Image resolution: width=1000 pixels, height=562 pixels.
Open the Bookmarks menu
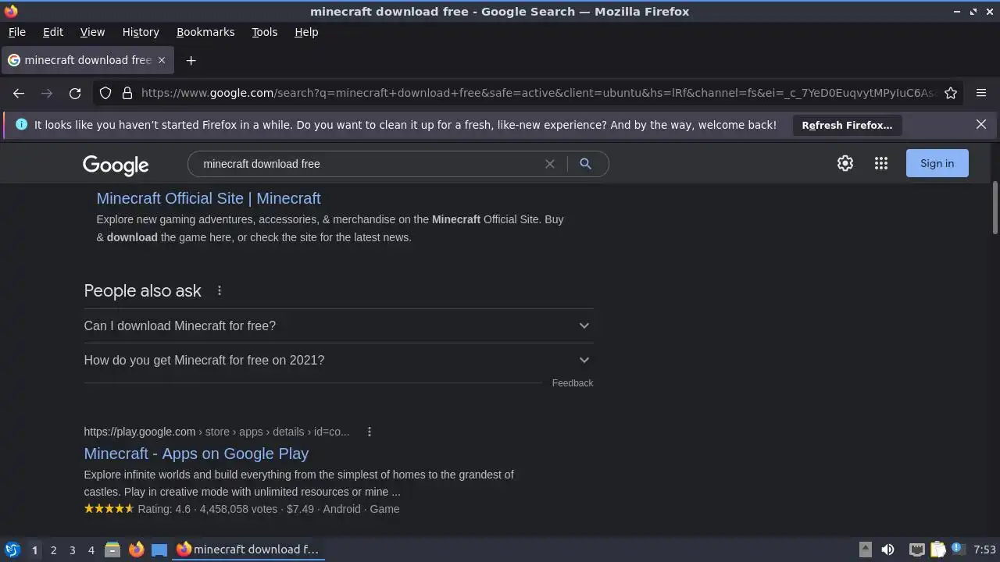(205, 32)
